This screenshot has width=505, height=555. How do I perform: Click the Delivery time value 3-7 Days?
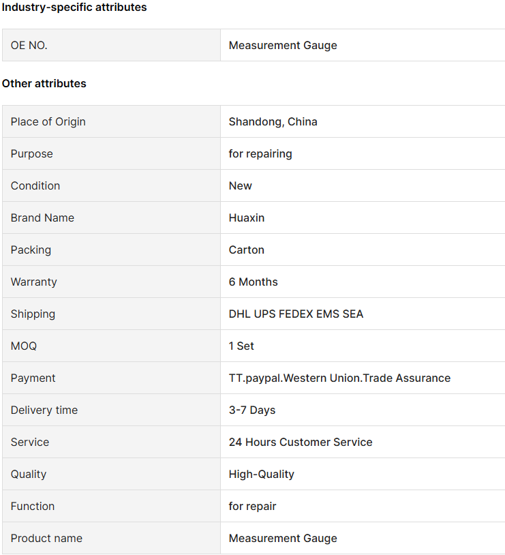pos(252,410)
